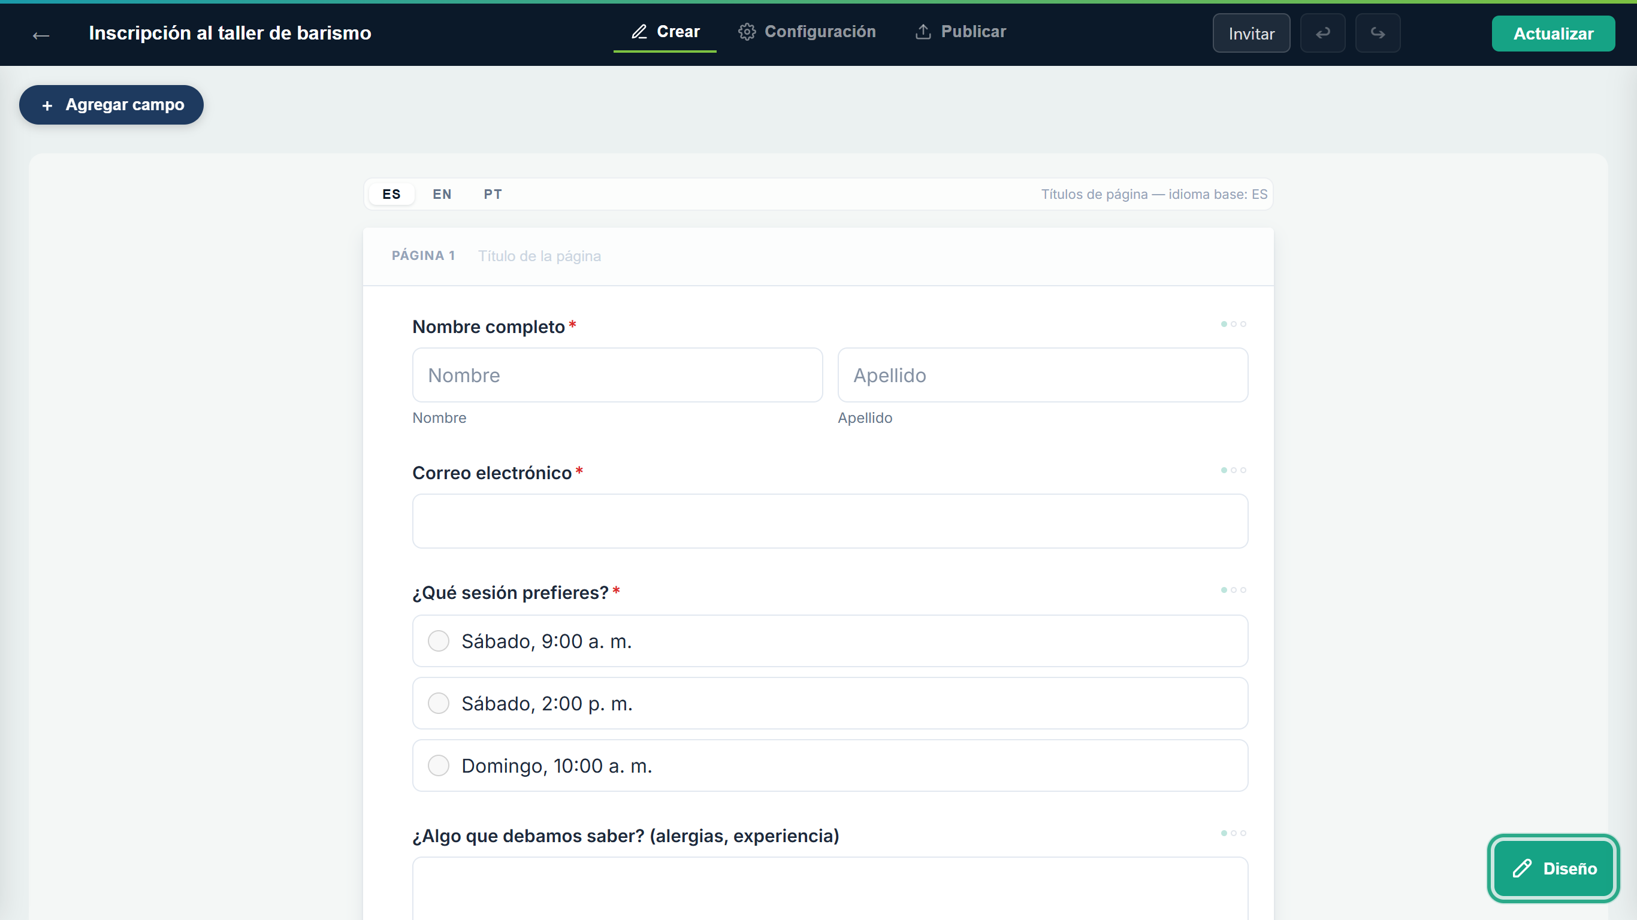Click the undo arrow button

(1322, 33)
